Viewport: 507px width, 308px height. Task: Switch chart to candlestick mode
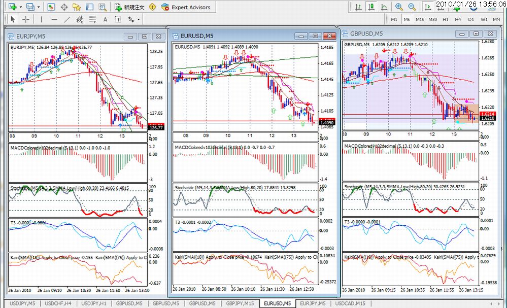pos(371,7)
